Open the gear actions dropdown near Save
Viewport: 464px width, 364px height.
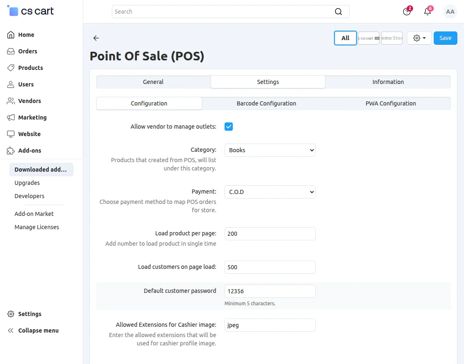pyautogui.click(x=419, y=38)
